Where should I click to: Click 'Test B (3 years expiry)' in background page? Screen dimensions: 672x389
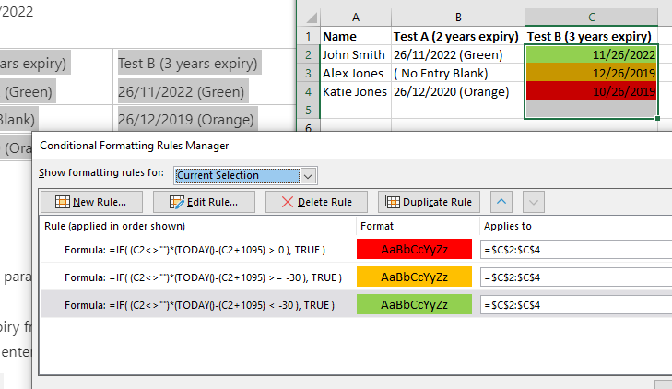[x=188, y=63]
